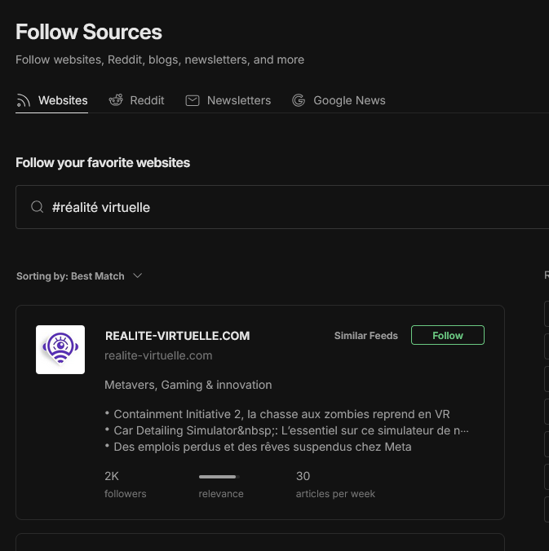
Task: Open the Newsletters tab
Action: (228, 100)
